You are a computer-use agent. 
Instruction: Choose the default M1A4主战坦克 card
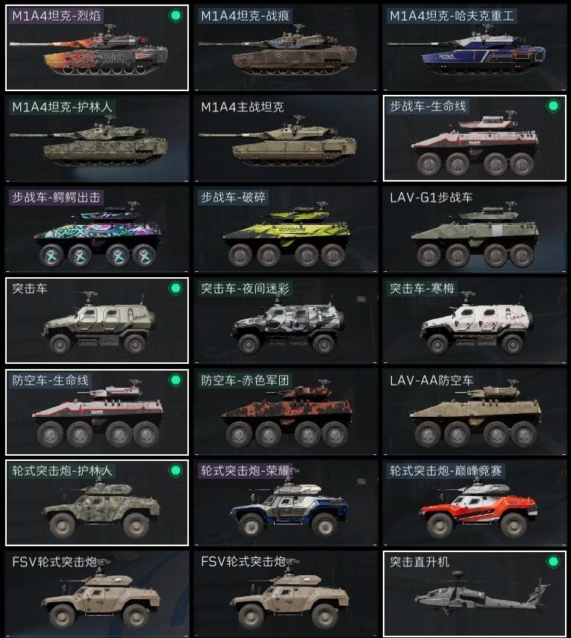[x=286, y=138]
